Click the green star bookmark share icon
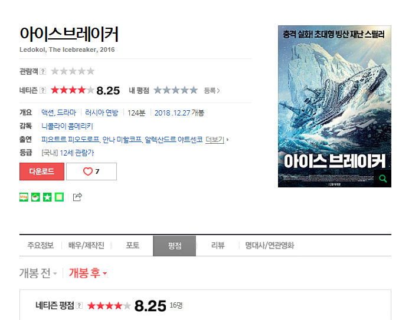This screenshot has height=320, width=412. [47, 197]
